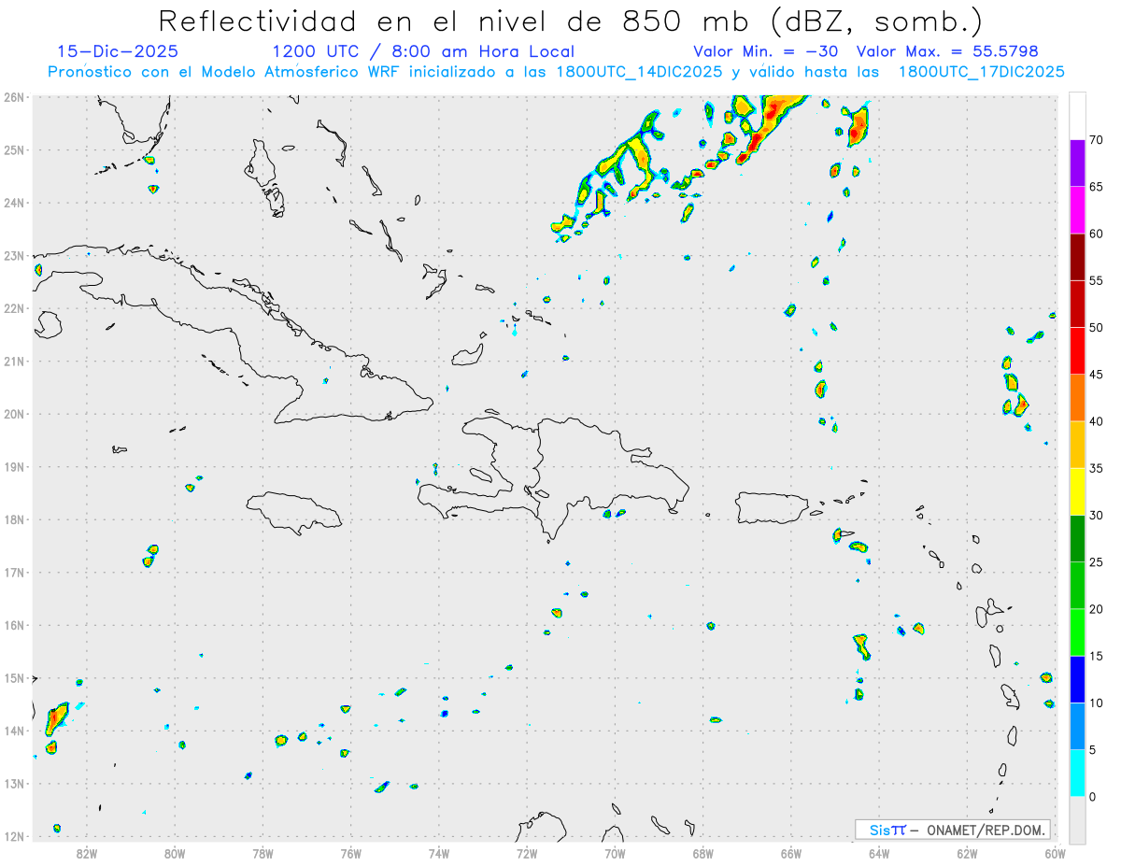Click the '17N' latitude axis label
Viewport: 1121px width, 866px height.
(x=14, y=572)
